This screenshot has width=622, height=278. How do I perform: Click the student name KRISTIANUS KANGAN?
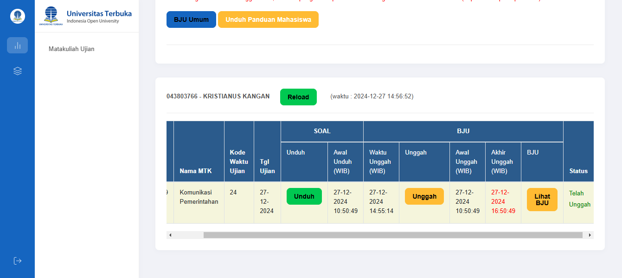[236, 97]
